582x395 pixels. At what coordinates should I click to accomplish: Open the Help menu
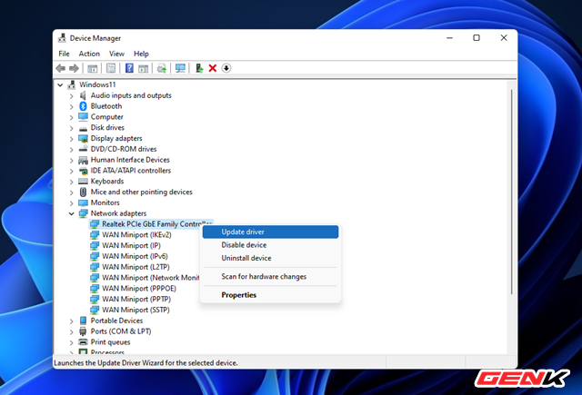(141, 54)
